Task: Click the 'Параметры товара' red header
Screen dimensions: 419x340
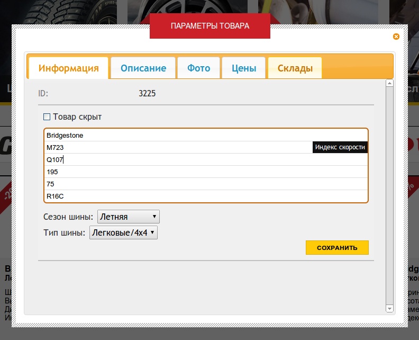Action: click(210, 26)
